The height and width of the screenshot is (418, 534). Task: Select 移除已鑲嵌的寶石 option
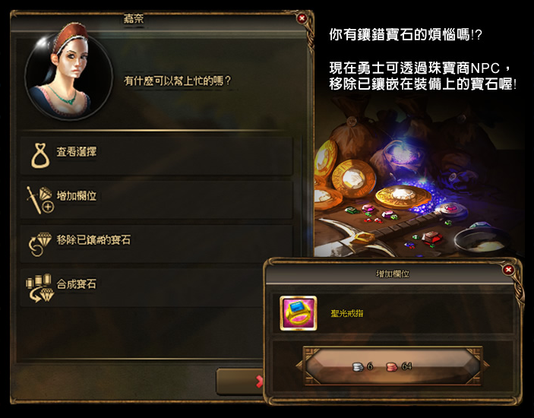[x=156, y=243]
